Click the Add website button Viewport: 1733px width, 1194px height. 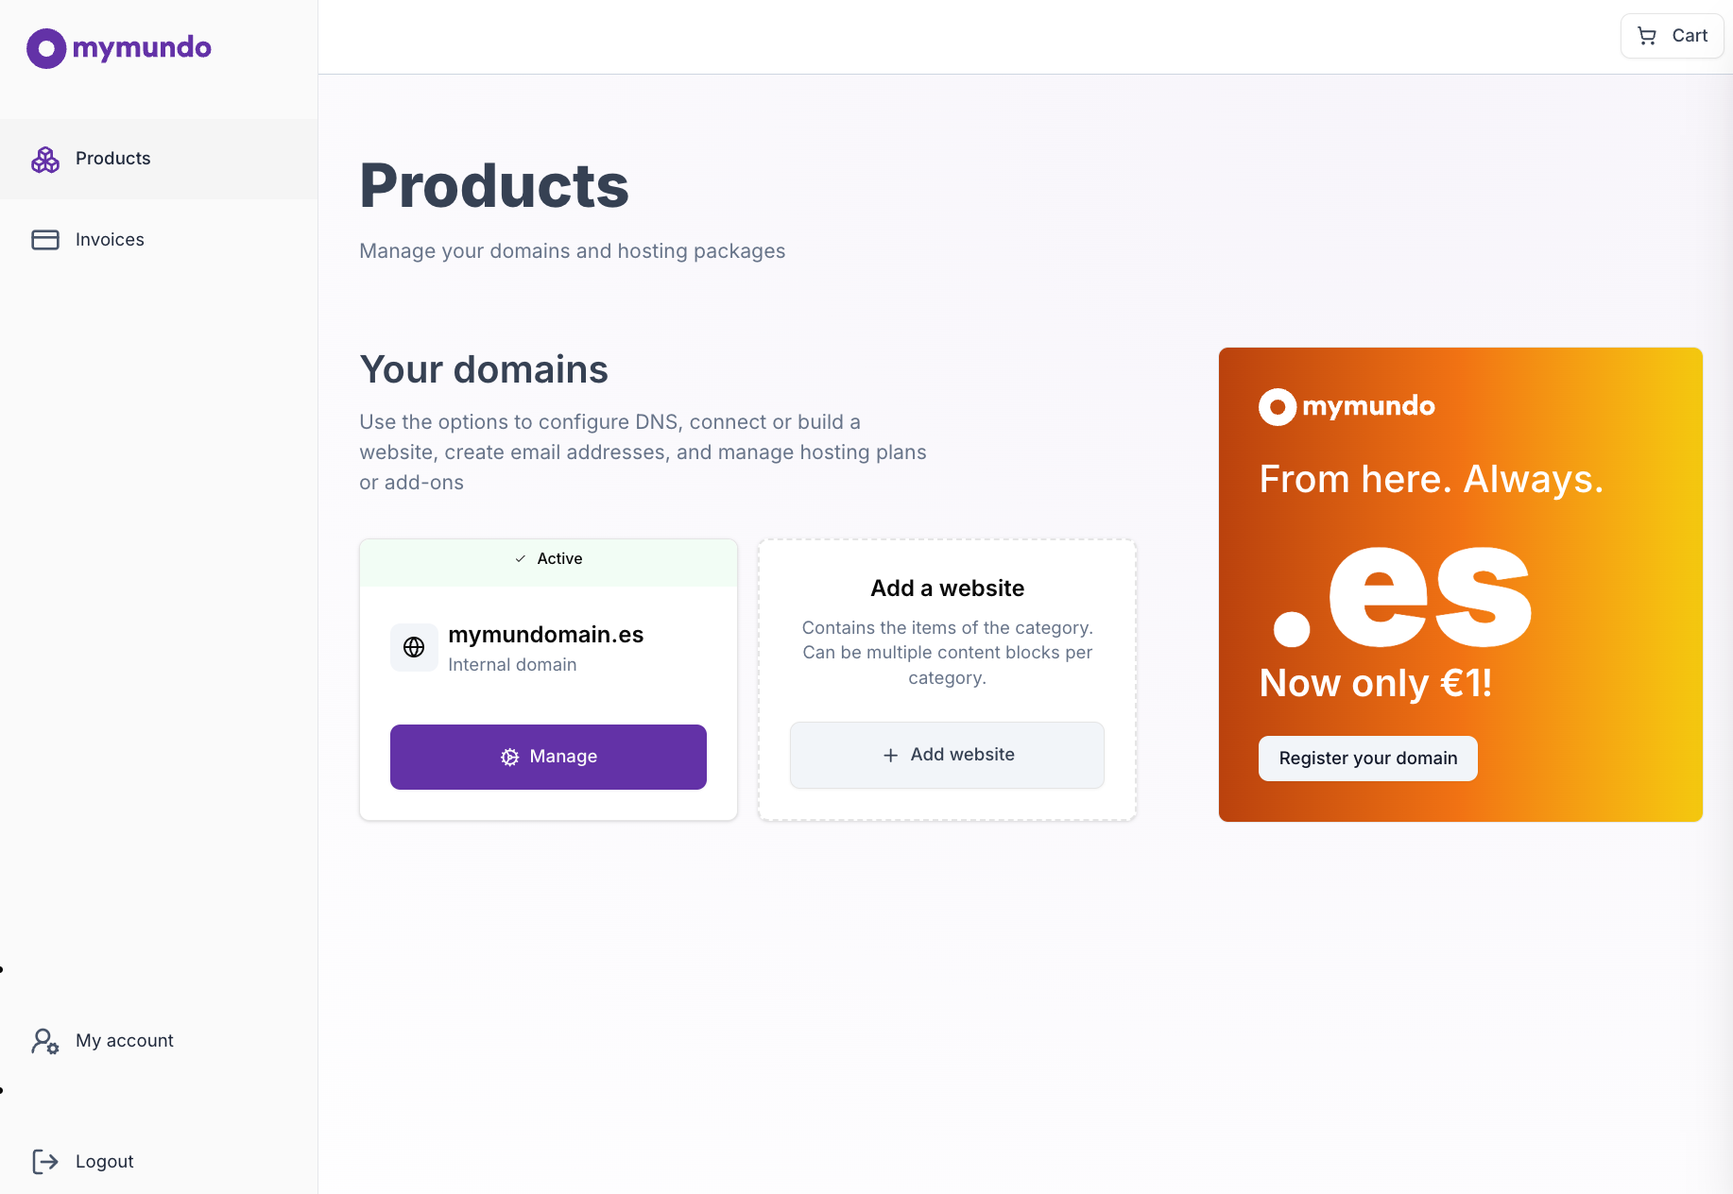point(947,755)
